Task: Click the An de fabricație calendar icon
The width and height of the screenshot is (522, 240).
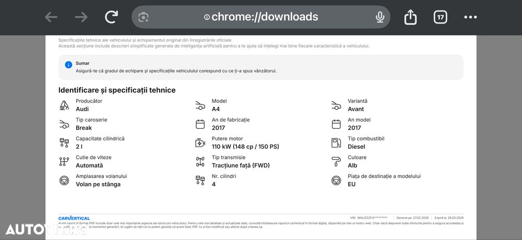Action: coord(200,124)
